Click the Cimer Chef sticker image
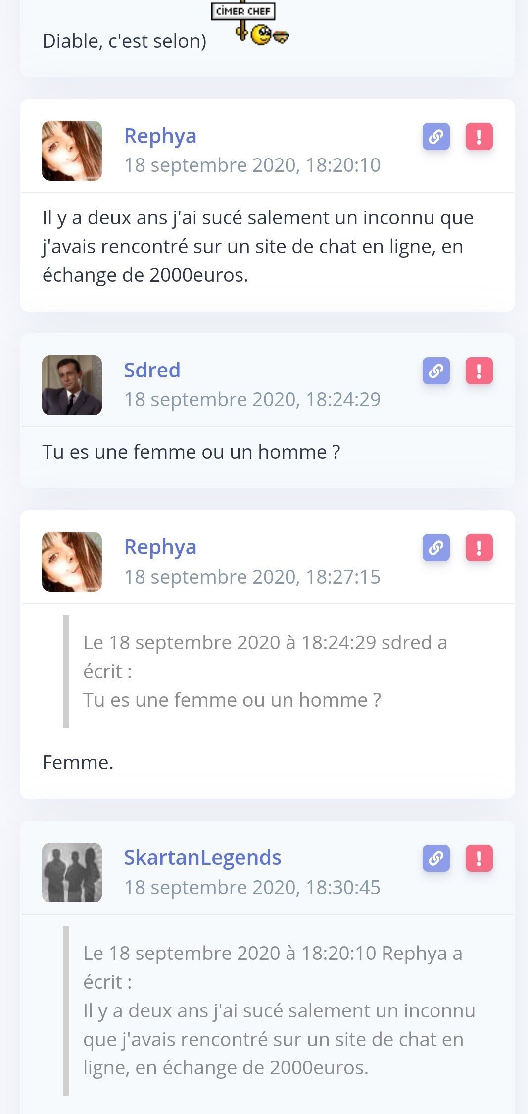 pos(250,23)
